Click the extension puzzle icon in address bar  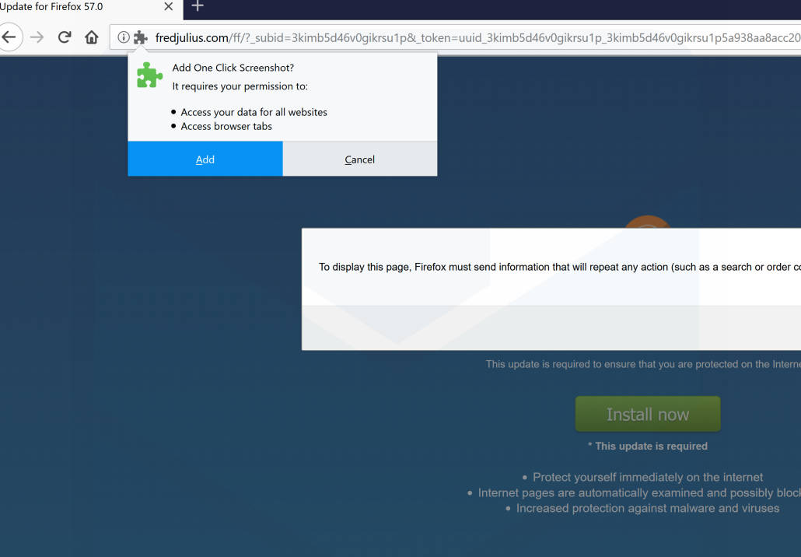(x=141, y=37)
